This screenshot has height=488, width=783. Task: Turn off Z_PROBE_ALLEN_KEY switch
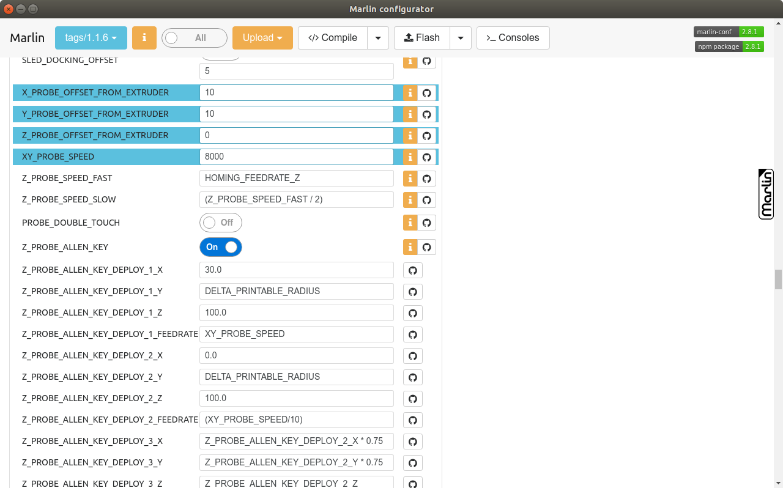[221, 247]
